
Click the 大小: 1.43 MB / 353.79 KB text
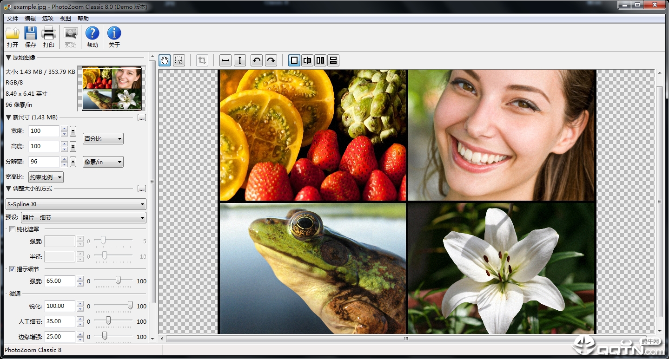[x=40, y=72]
